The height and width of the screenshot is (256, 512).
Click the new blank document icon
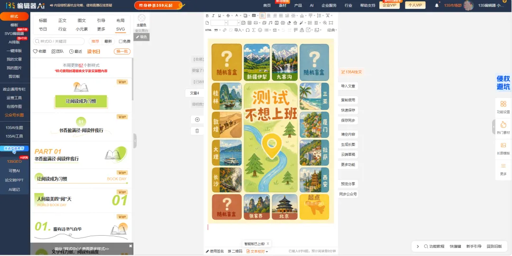pyautogui.click(x=207, y=23)
